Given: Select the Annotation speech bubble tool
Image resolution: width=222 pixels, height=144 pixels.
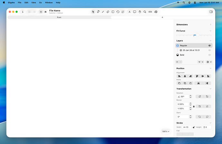Looking at the screenshot, I should [134, 12].
